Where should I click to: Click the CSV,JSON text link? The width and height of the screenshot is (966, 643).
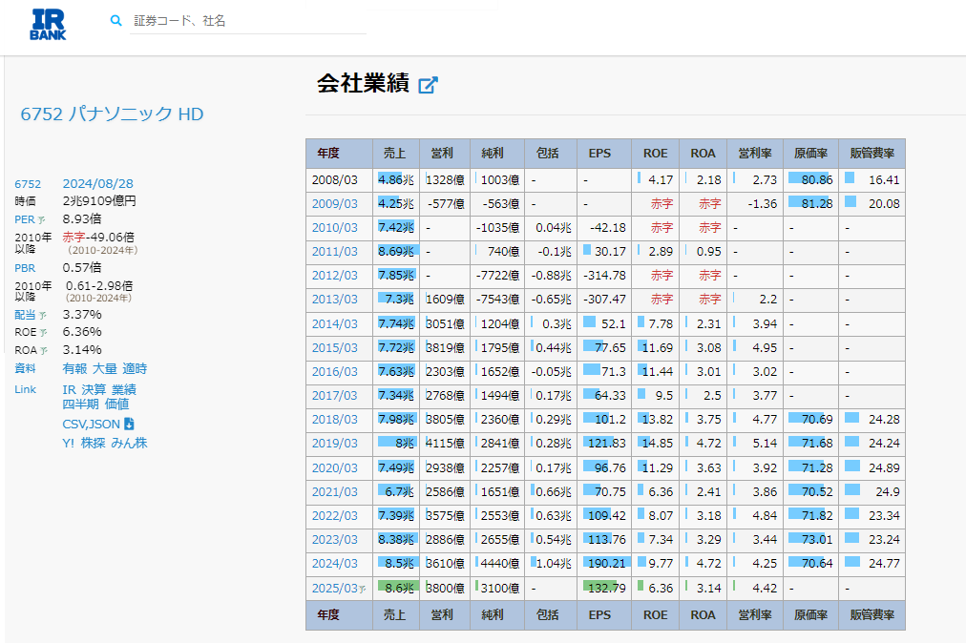[92, 425]
